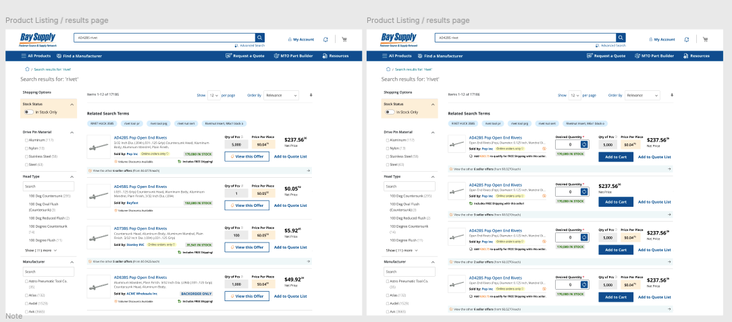Click the sort direction arrow in right mockup

click(x=673, y=95)
